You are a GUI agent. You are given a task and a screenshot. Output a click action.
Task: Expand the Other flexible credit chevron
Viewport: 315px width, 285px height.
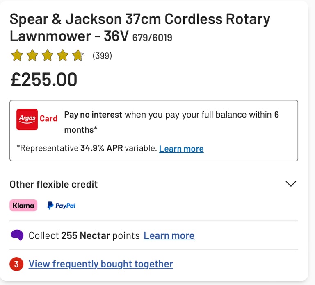pyautogui.click(x=291, y=184)
